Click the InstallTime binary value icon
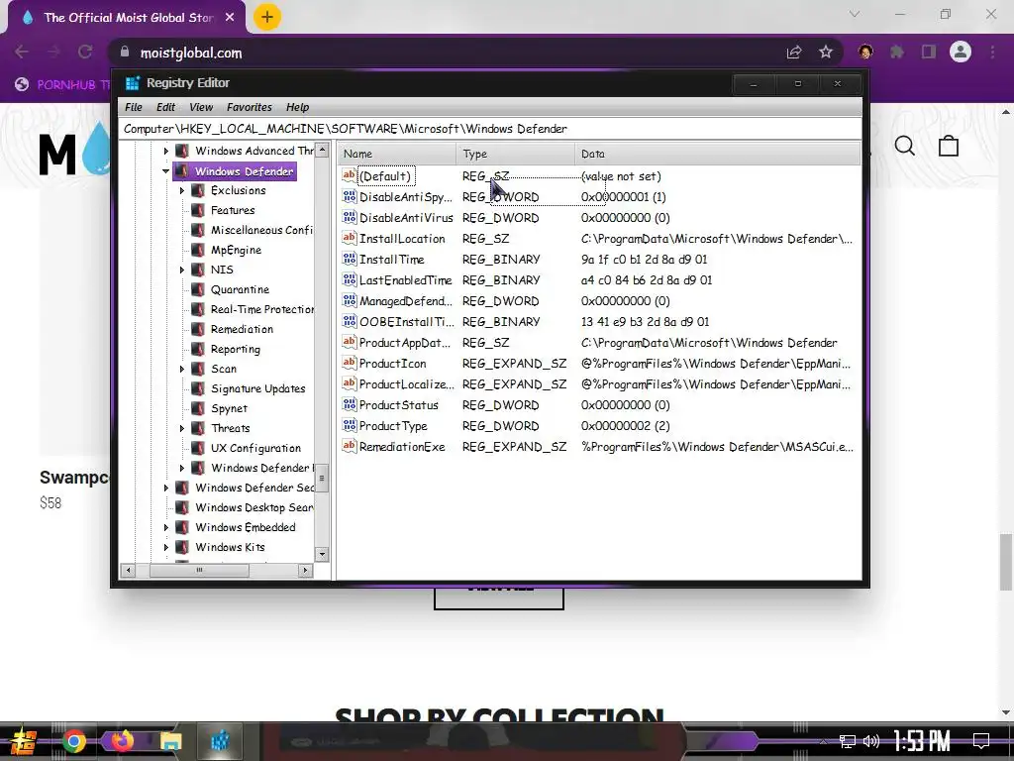 pyautogui.click(x=350, y=259)
